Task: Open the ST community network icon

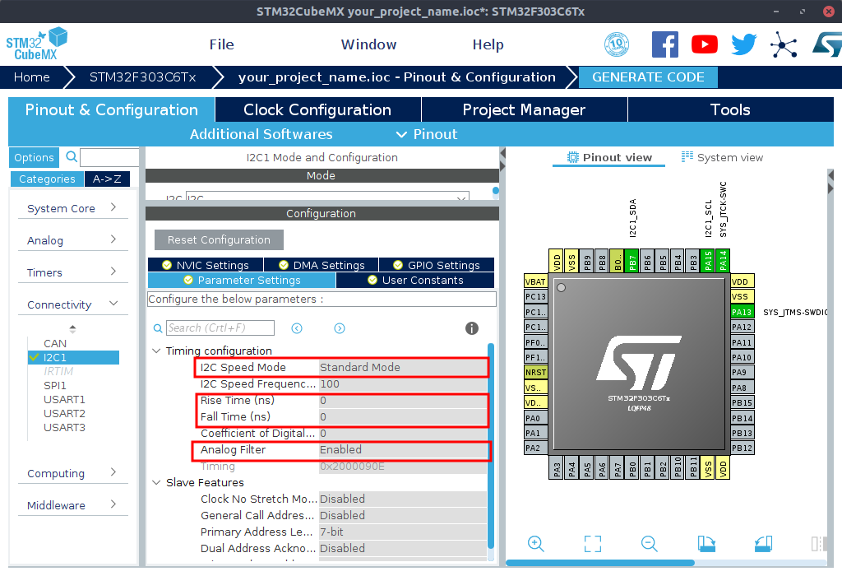Action: (783, 44)
